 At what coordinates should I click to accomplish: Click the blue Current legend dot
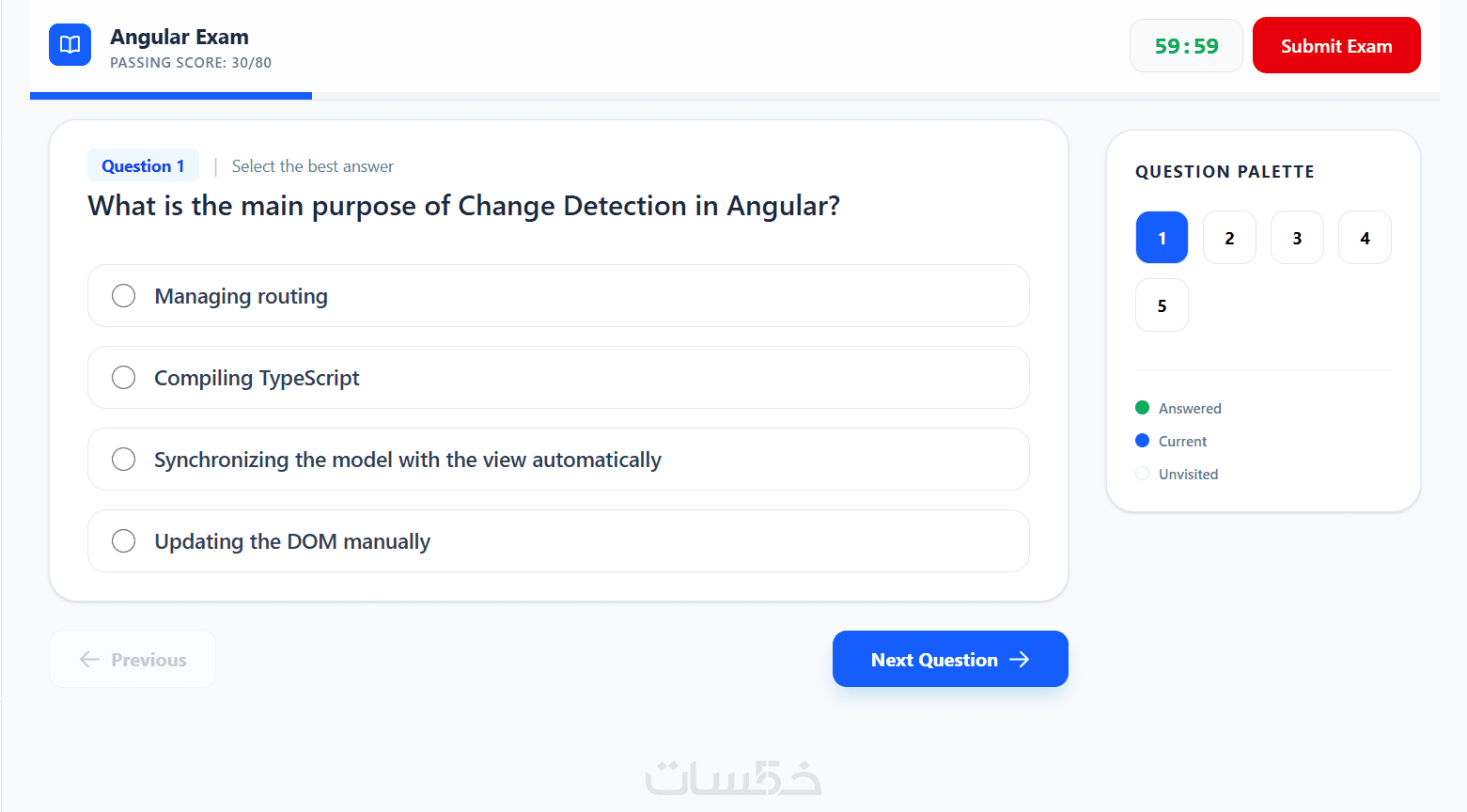pos(1143,441)
